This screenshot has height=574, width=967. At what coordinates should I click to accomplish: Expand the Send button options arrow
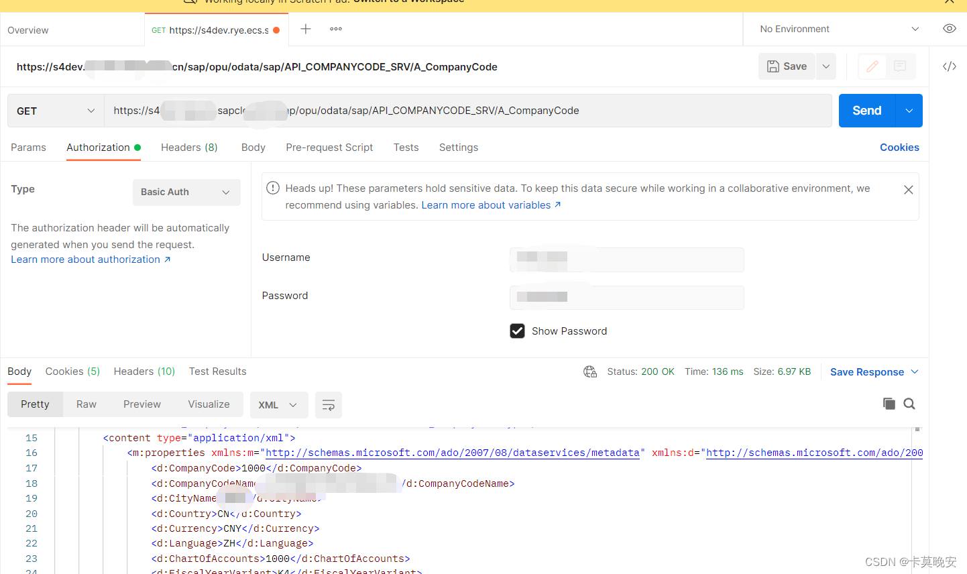tap(909, 111)
